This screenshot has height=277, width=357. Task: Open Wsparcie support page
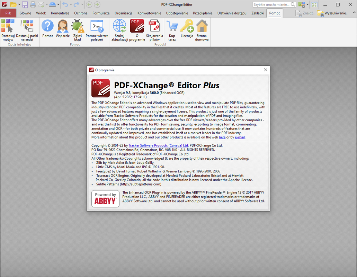point(63,28)
